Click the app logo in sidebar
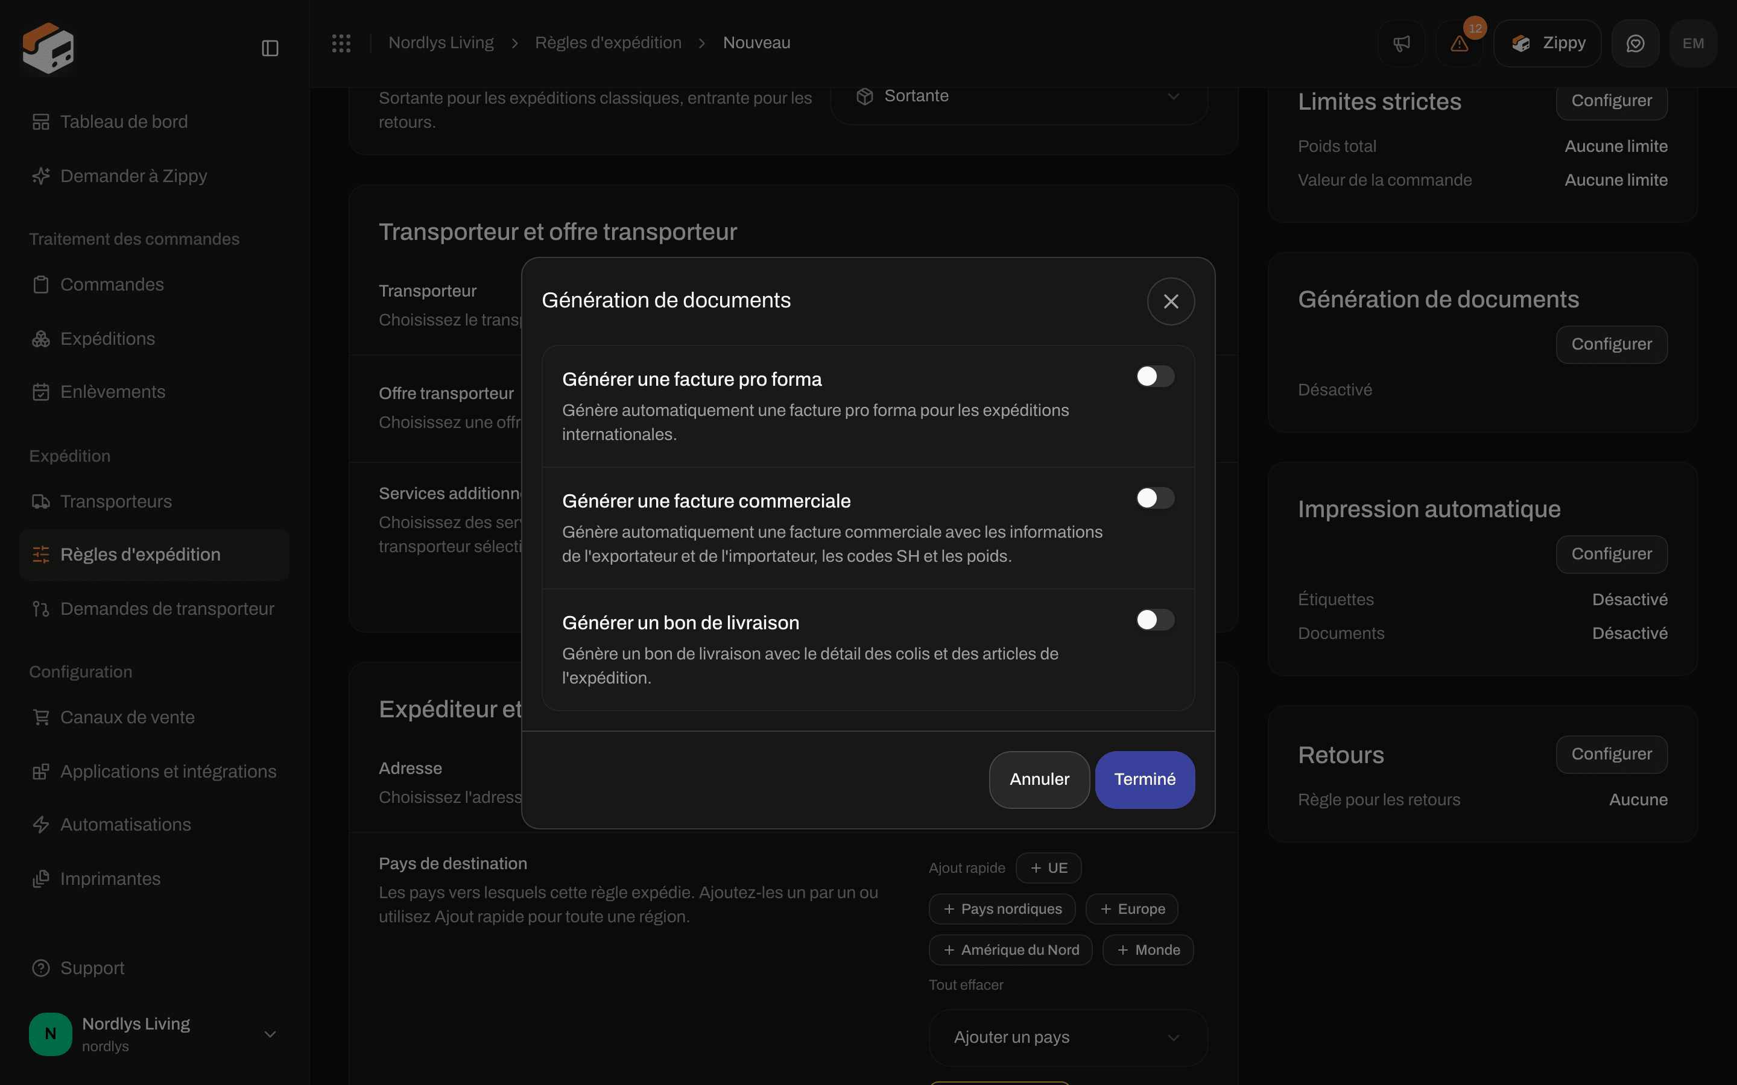This screenshot has height=1085, width=1737. [x=48, y=48]
